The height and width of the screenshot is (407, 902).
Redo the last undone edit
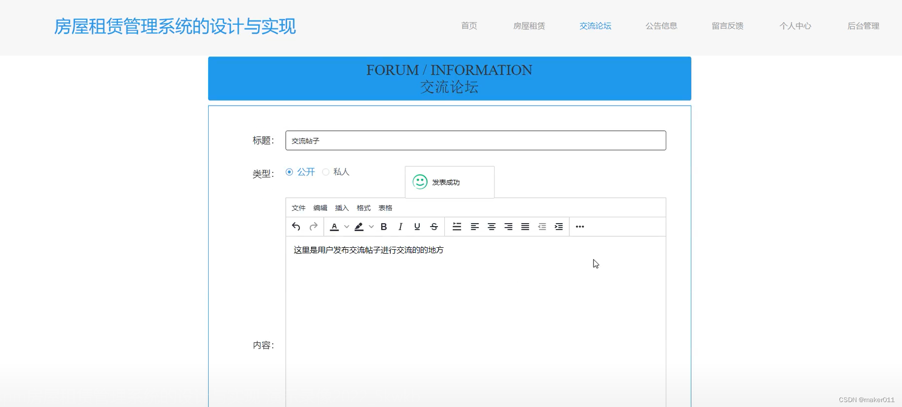pyautogui.click(x=313, y=227)
